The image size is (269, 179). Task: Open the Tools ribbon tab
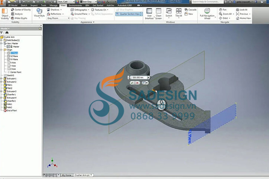44,5
